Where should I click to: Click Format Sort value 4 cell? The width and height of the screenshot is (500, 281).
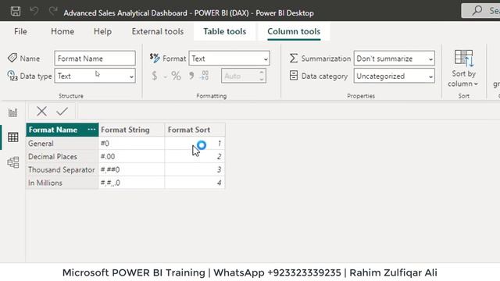click(195, 183)
